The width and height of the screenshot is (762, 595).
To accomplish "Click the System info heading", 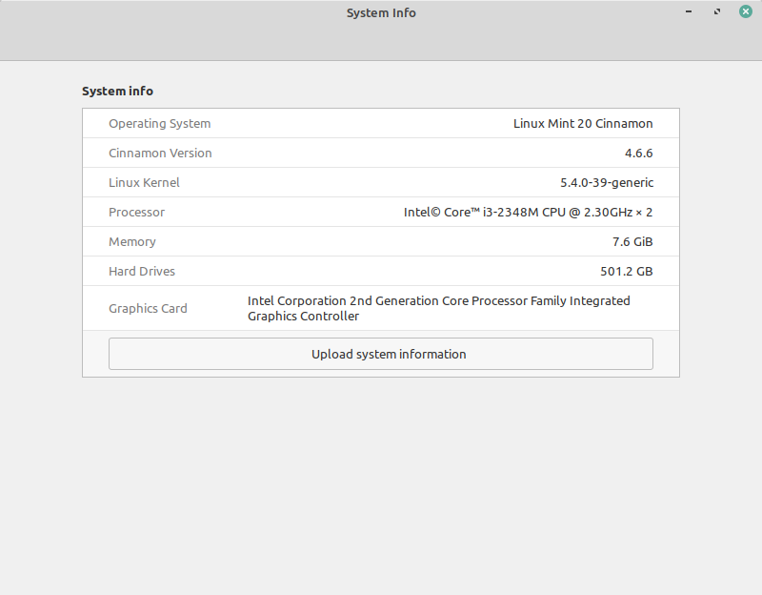I will click(x=117, y=91).
